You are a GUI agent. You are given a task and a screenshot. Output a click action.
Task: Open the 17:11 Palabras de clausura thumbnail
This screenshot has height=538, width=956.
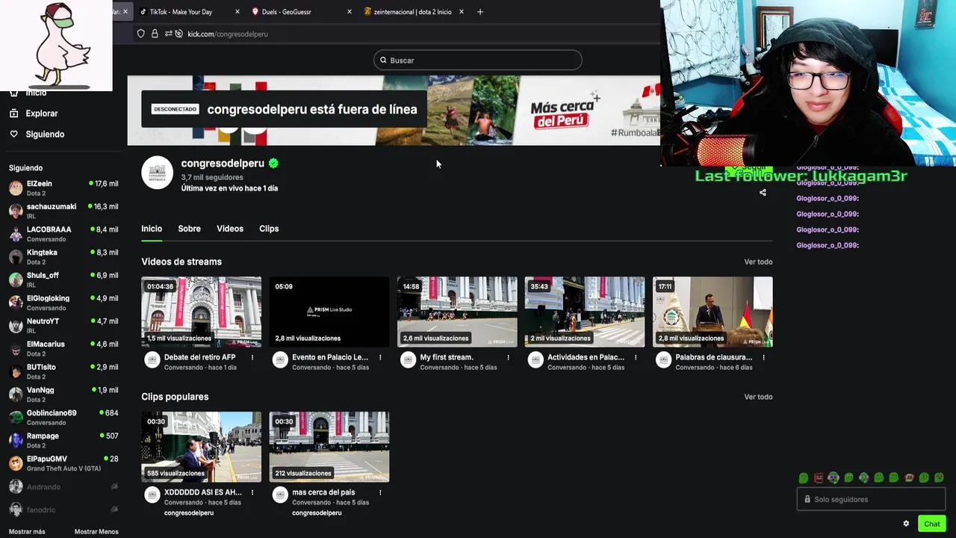713,312
